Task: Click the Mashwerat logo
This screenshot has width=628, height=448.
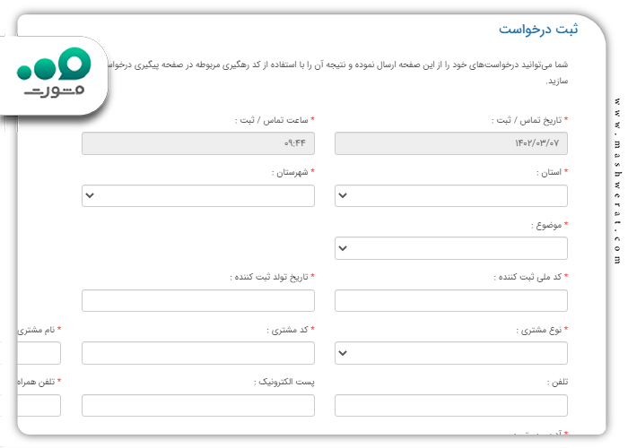Action: [54, 72]
